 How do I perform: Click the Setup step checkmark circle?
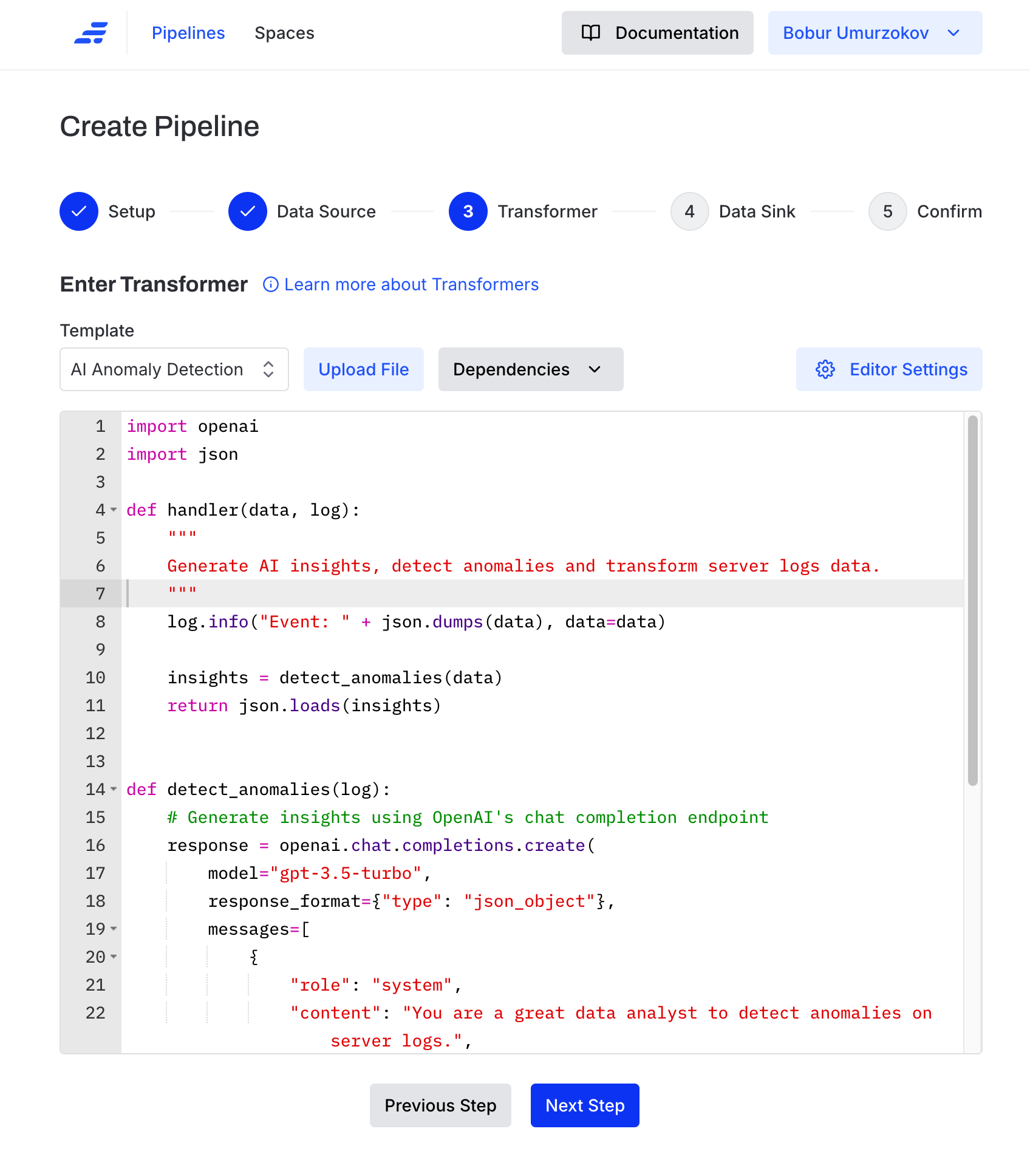[79, 211]
